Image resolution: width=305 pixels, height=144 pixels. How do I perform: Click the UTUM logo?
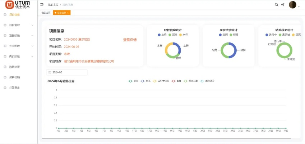pyautogui.click(x=18, y=5)
